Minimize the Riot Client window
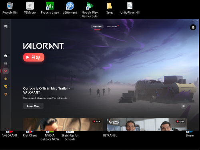Viewport: 200px width, 150px height. [x=193, y=20]
